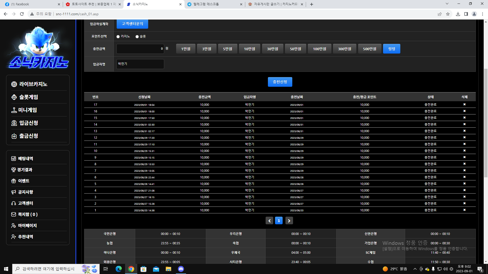Viewport: 488px width, 274px height.
Task: Open the 출금신청 sidebar menu
Action: 28,136
